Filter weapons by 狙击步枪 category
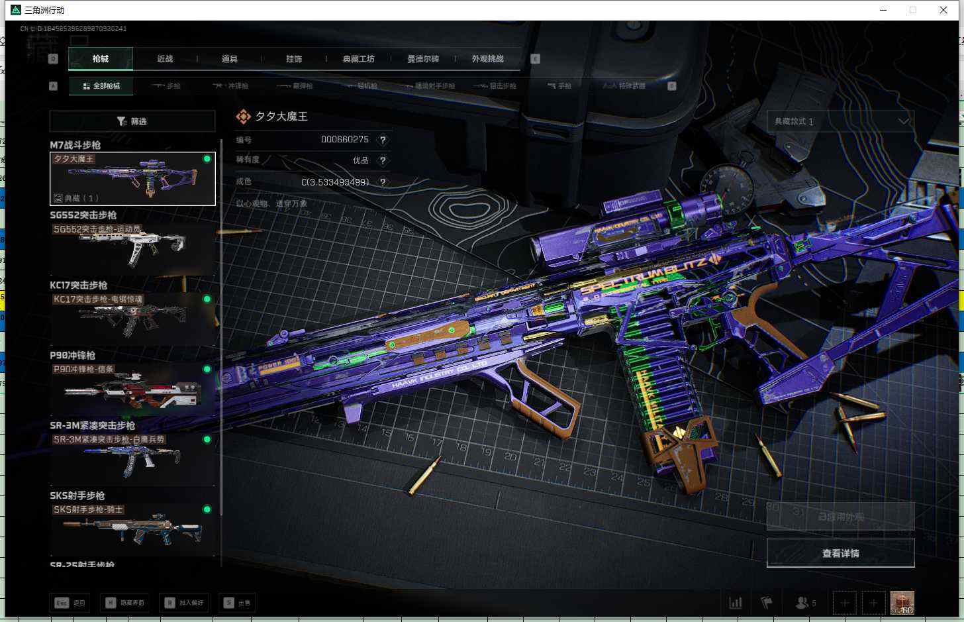964x622 pixels. click(495, 86)
